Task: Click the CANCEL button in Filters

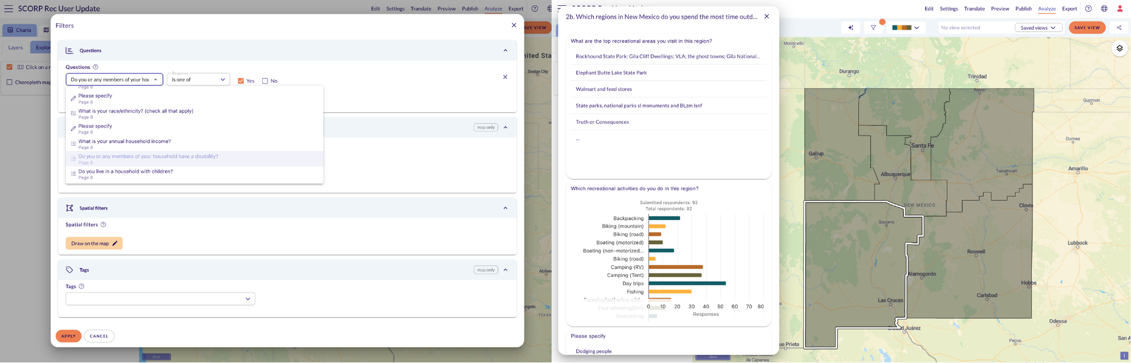Action: point(99,336)
